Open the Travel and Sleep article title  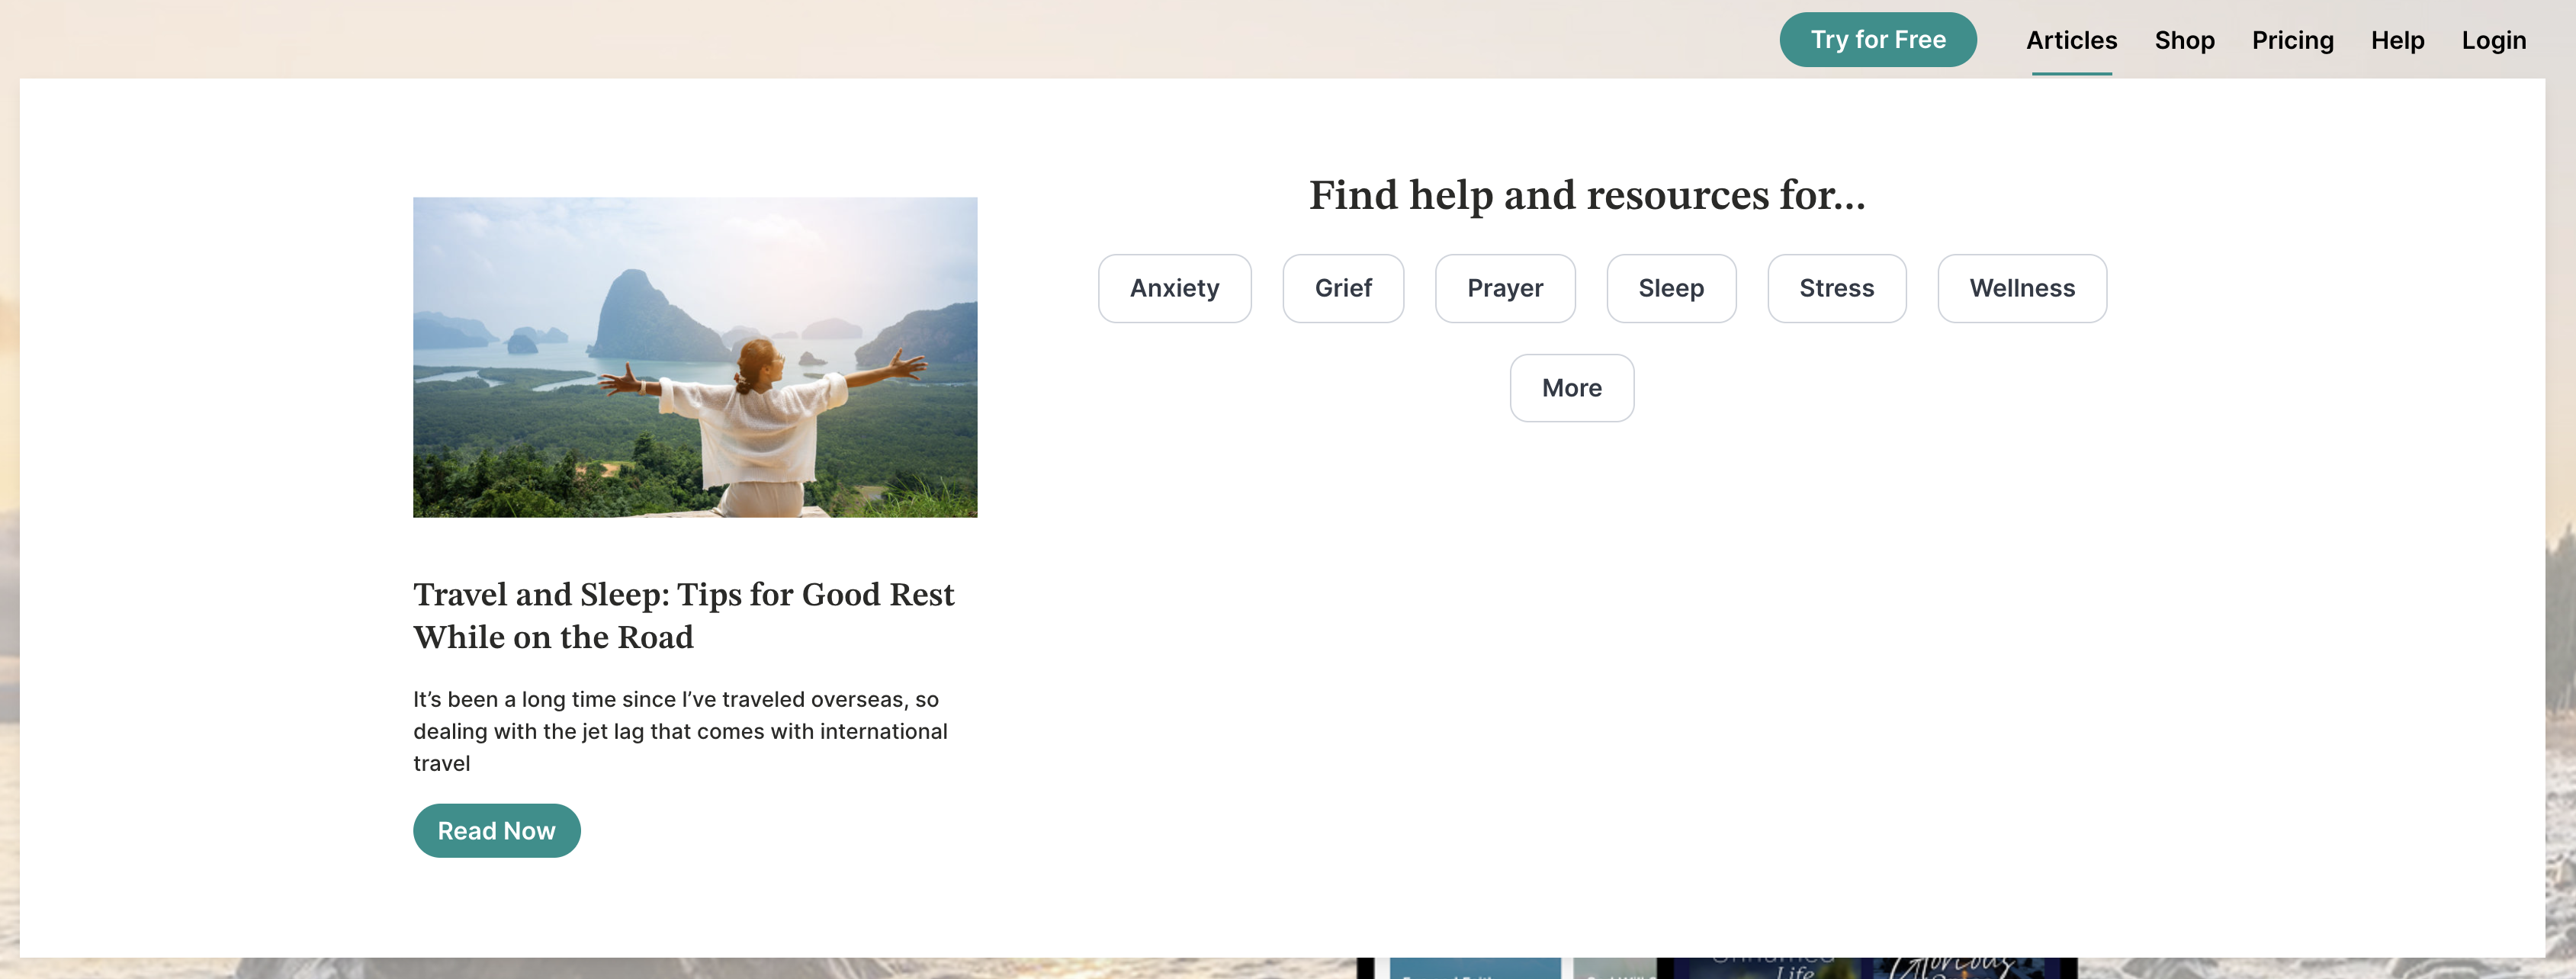683,615
